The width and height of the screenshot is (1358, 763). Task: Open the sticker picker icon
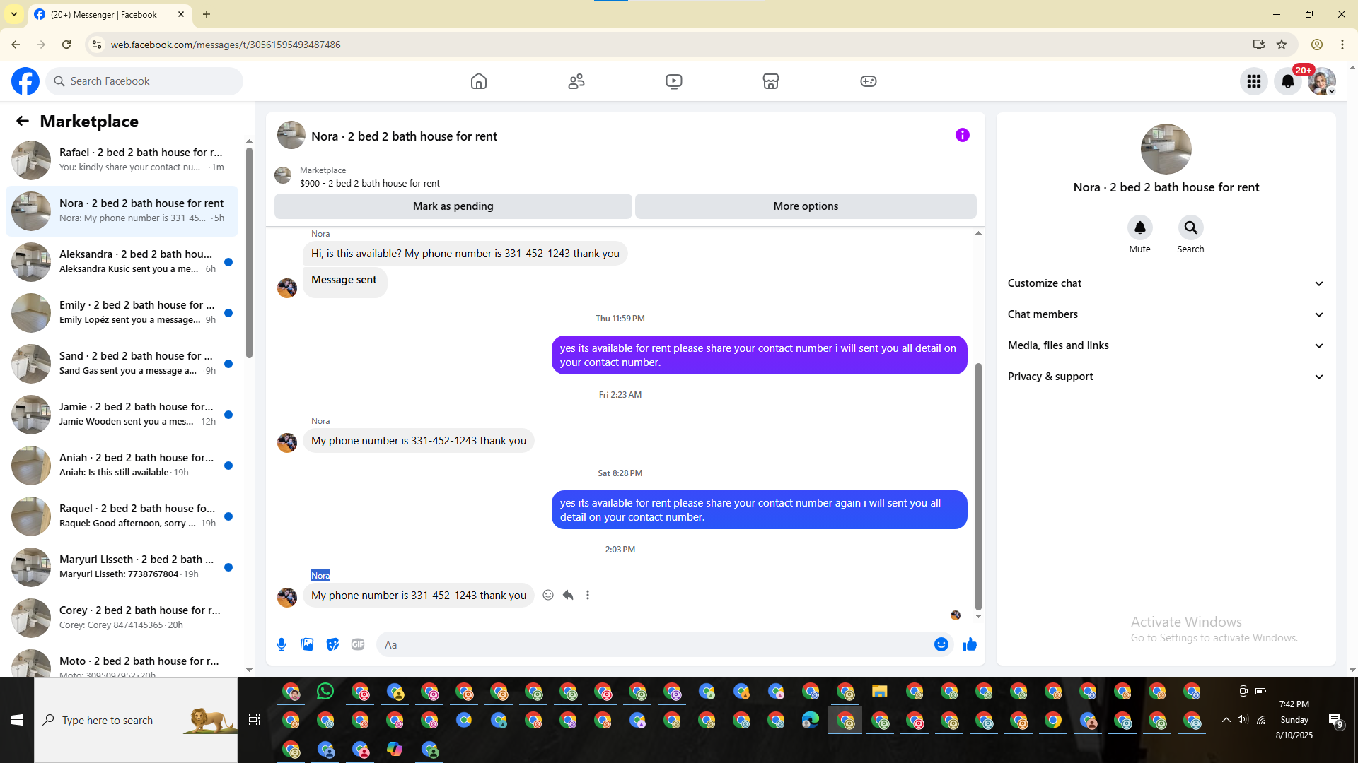[332, 644]
